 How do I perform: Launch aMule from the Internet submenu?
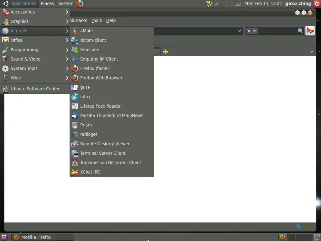point(112,31)
